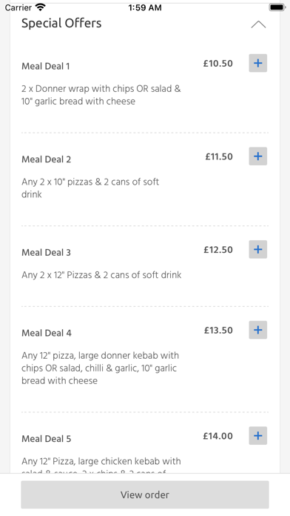Select the Meal Deal 5 title
This screenshot has width=290, height=516.
click(x=47, y=439)
